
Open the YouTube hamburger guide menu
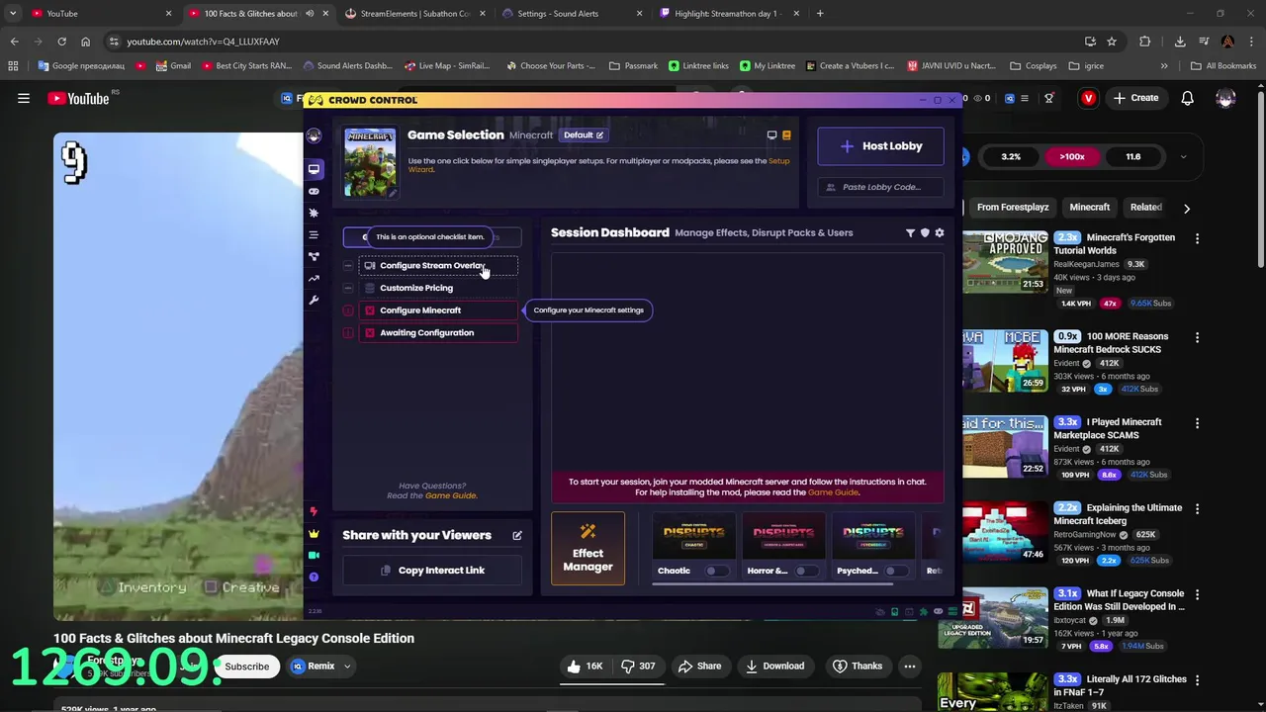coord(24,98)
